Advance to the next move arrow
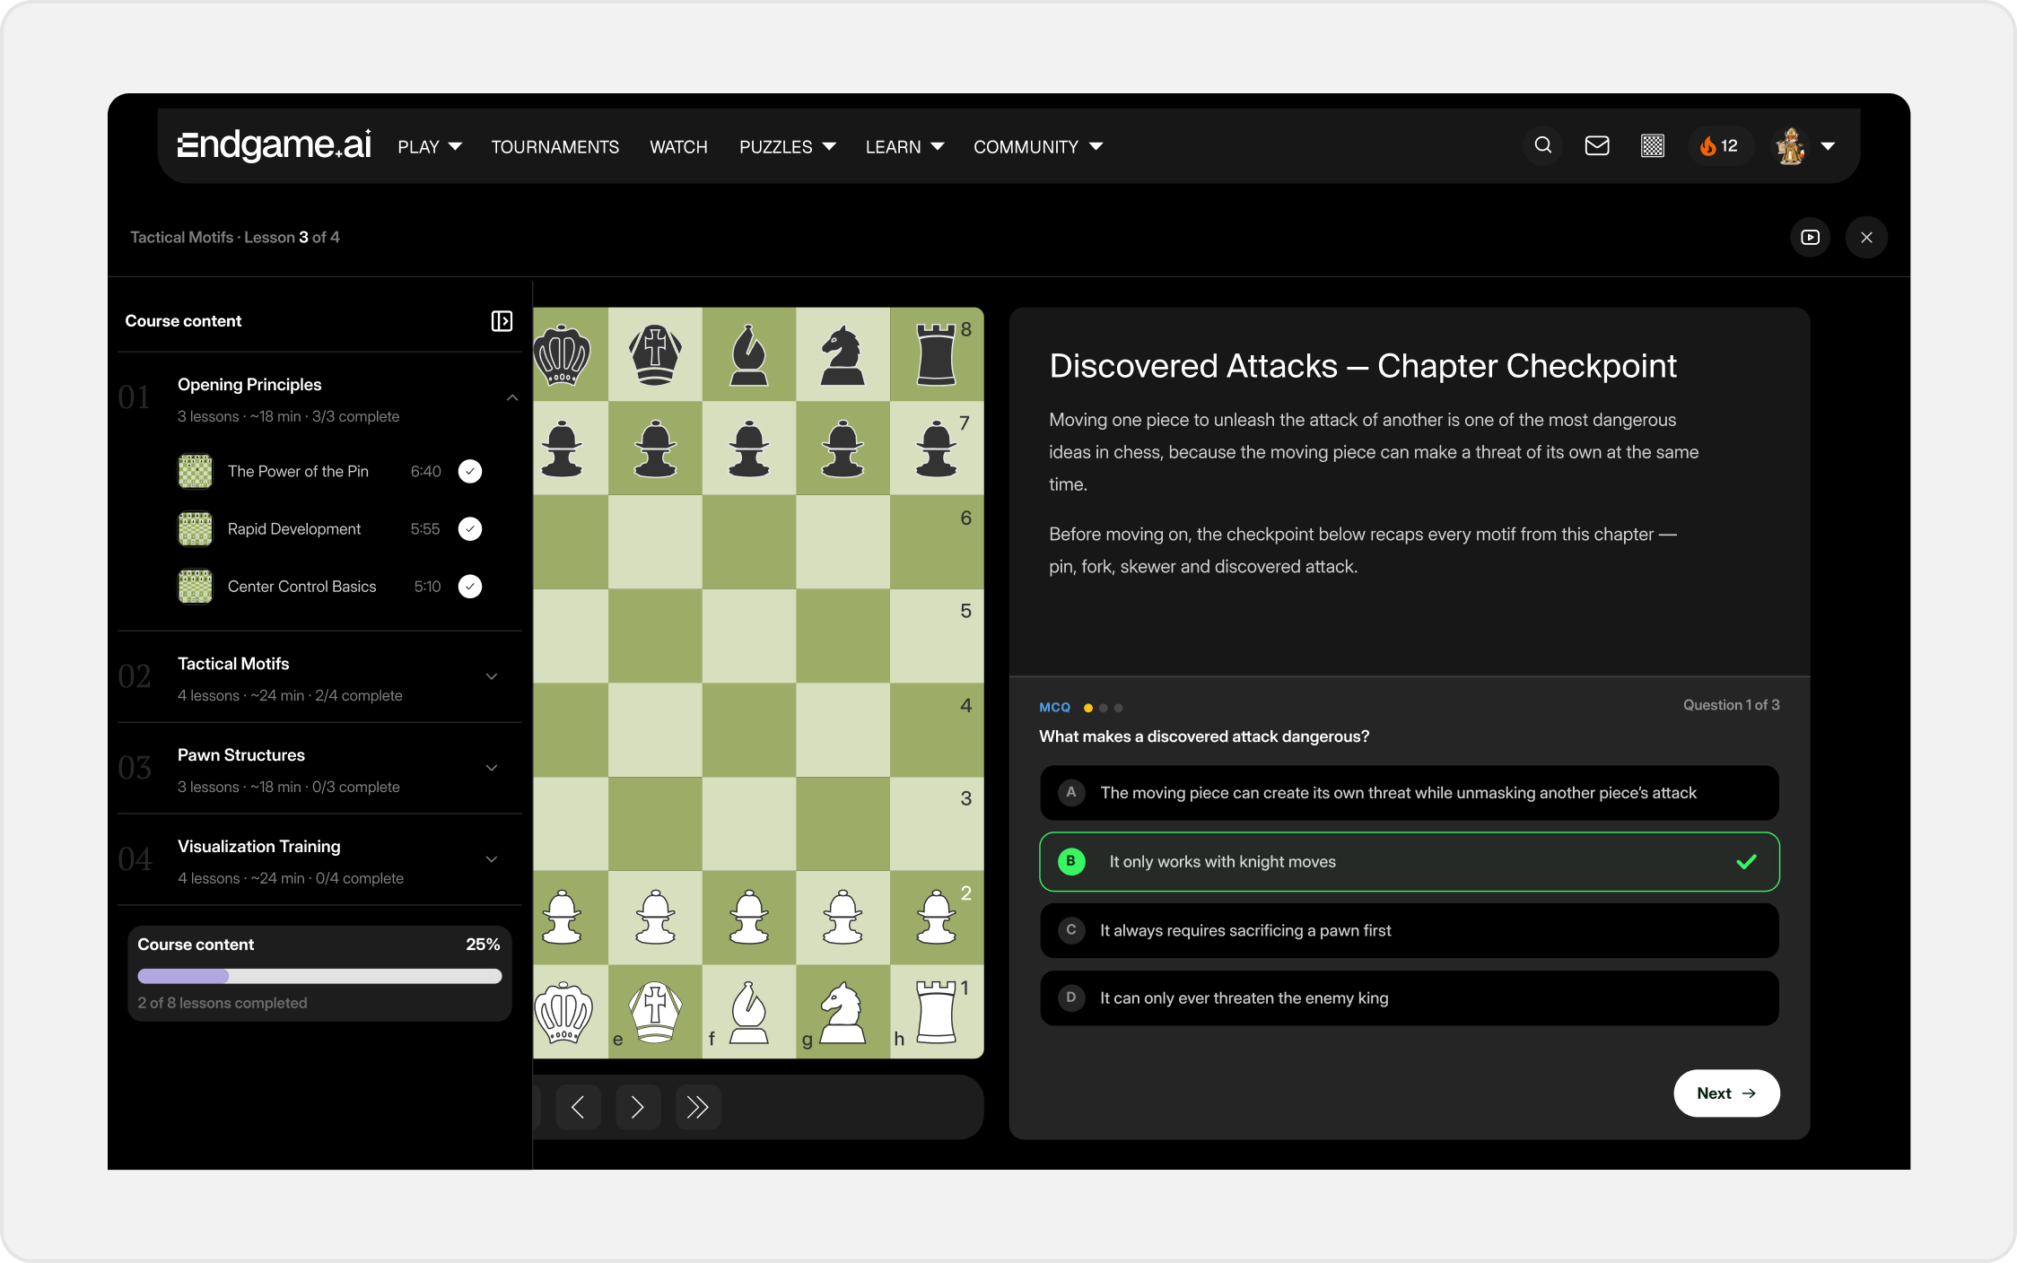The image size is (2017, 1263). [x=638, y=1107]
